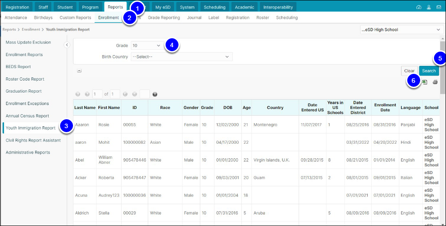
Task: Click the ID cell '100000082'
Action: (x=134, y=142)
